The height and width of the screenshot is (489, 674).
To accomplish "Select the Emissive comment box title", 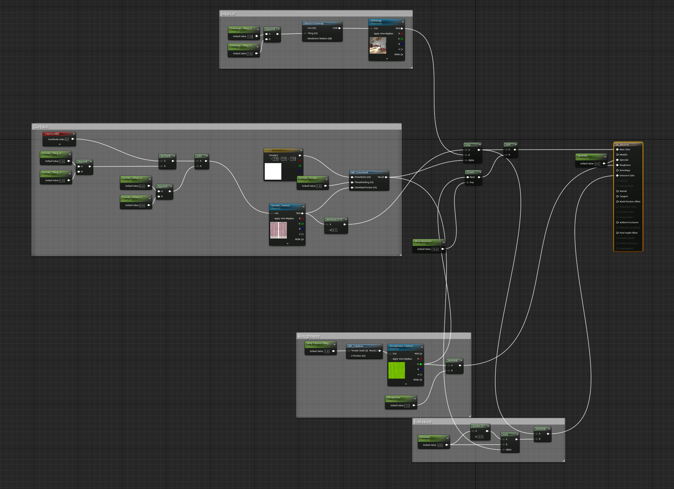I will click(x=423, y=422).
